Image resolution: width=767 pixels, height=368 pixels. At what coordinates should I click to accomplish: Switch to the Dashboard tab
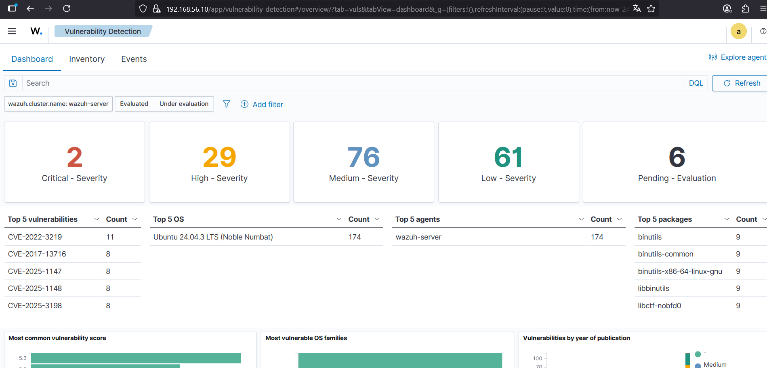click(32, 59)
